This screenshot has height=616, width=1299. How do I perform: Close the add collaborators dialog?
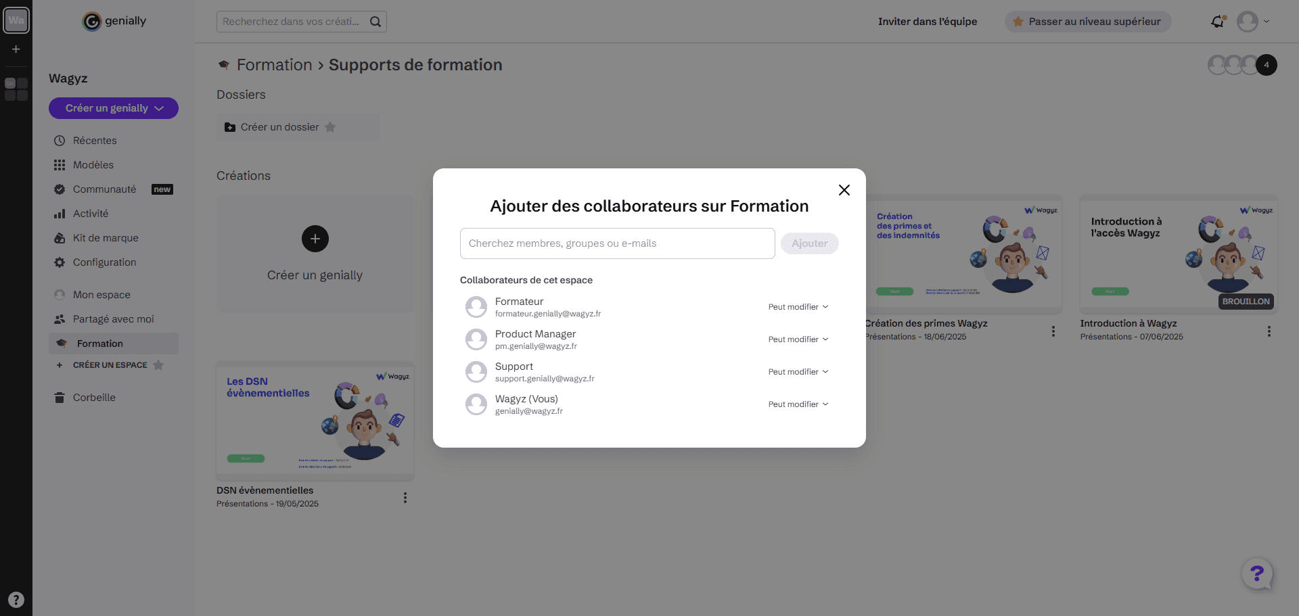coord(844,190)
